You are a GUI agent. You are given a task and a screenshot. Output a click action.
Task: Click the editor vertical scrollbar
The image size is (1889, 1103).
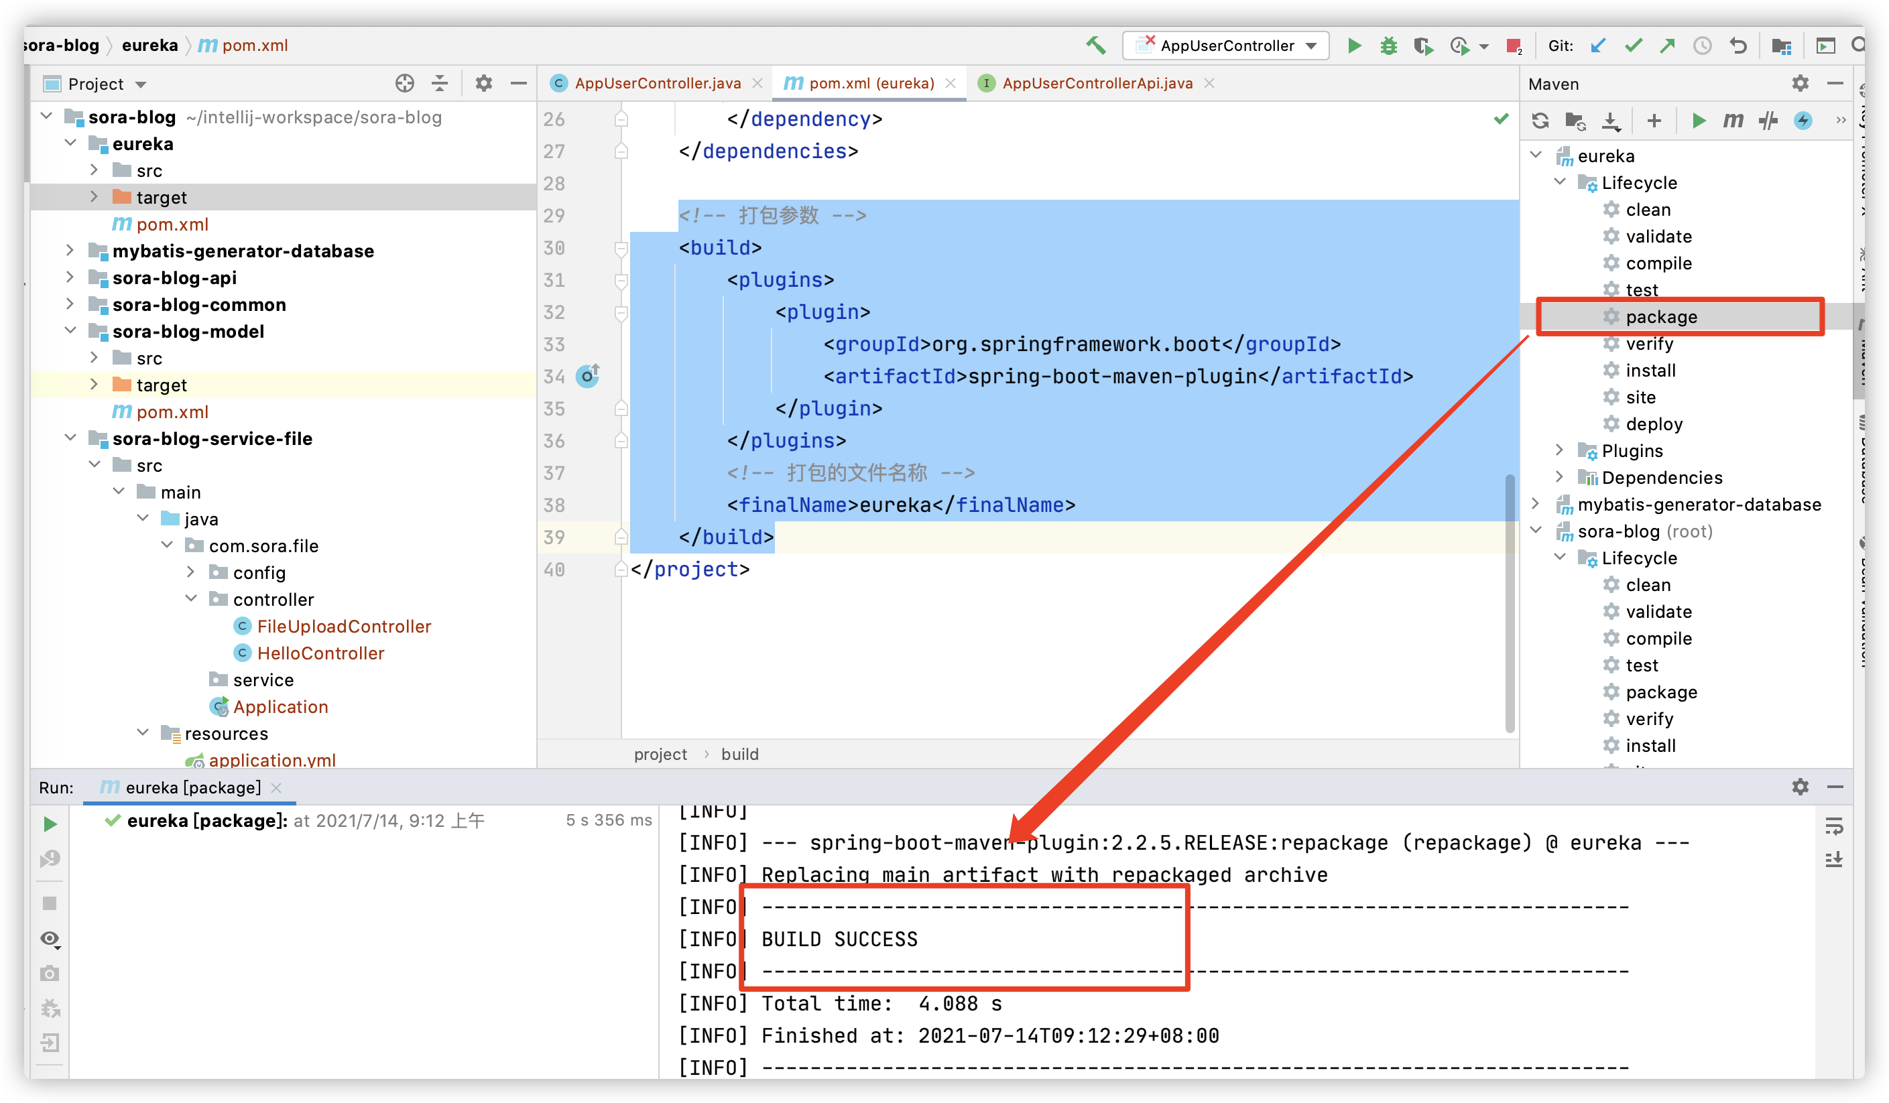tap(1510, 600)
